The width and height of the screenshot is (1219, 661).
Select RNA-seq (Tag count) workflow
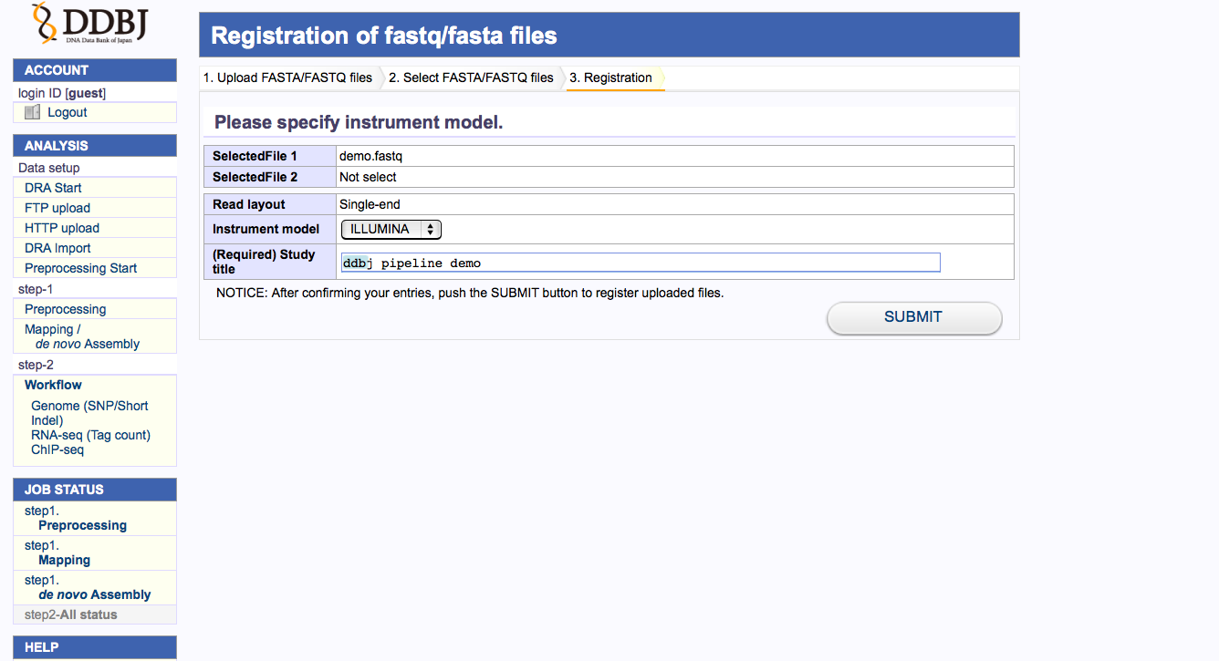click(x=90, y=435)
